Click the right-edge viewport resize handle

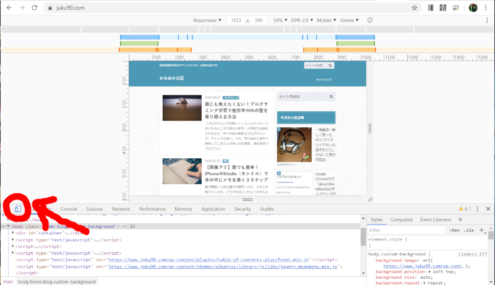click(370, 129)
